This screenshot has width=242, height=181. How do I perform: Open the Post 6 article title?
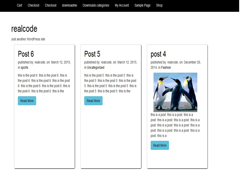26,54
